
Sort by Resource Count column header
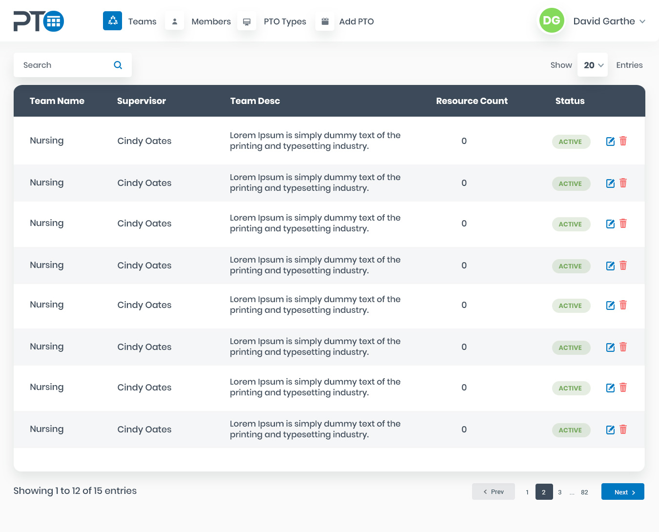click(472, 101)
